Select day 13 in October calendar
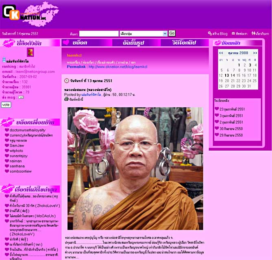Screen dimensions: 272x260 [x=226, y=76]
